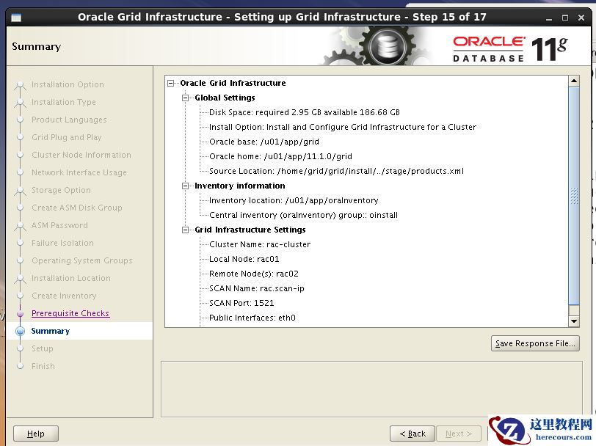Select the Summary step in sidebar
This screenshot has width=596, height=446.
click(50, 331)
